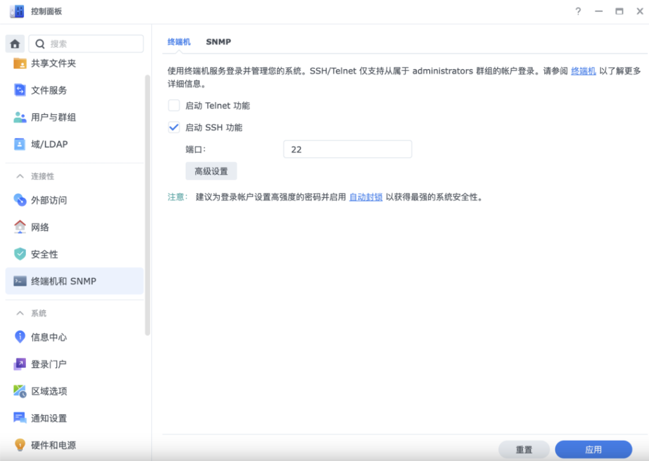
Task: Select 网络 network icon
Action: [20, 227]
